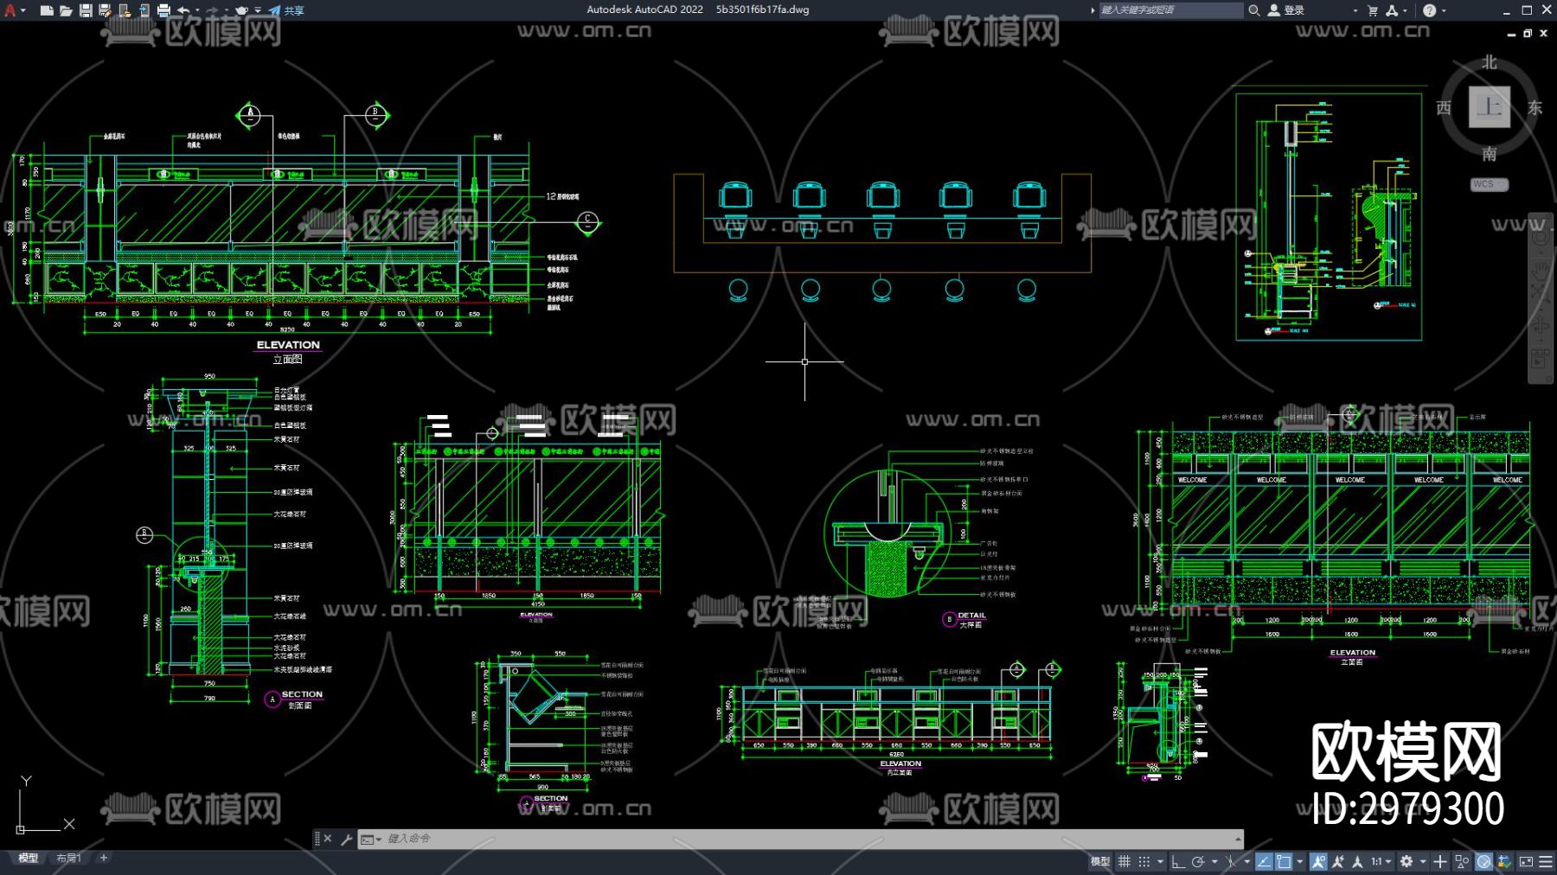Expand the Quick Access Toolbar customize arrow
The height and width of the screenshot is (875, 1557).
(x=258, y=10)
